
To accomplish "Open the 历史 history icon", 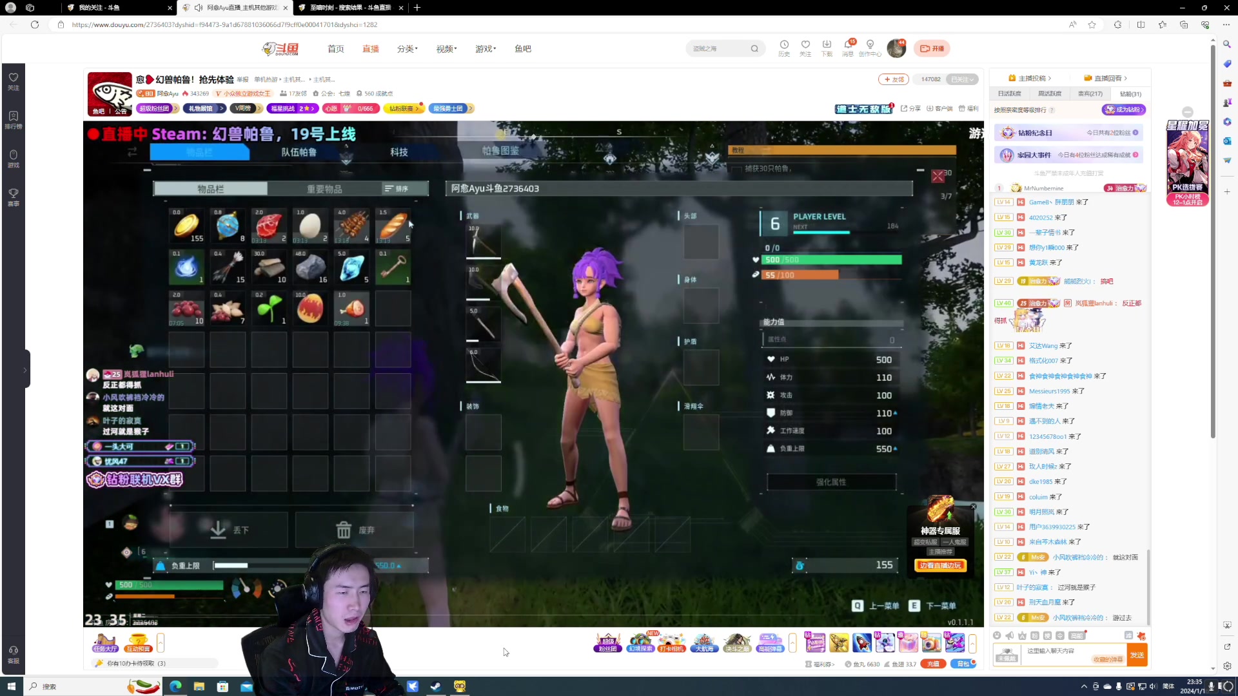I will [x=784, y=48].
